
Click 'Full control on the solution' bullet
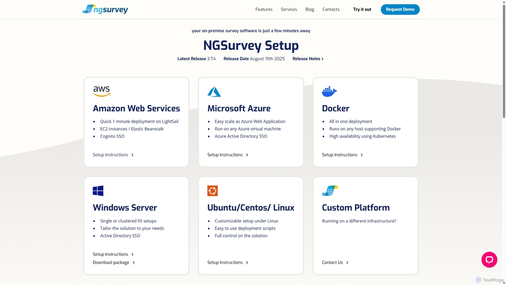point(241,236)
